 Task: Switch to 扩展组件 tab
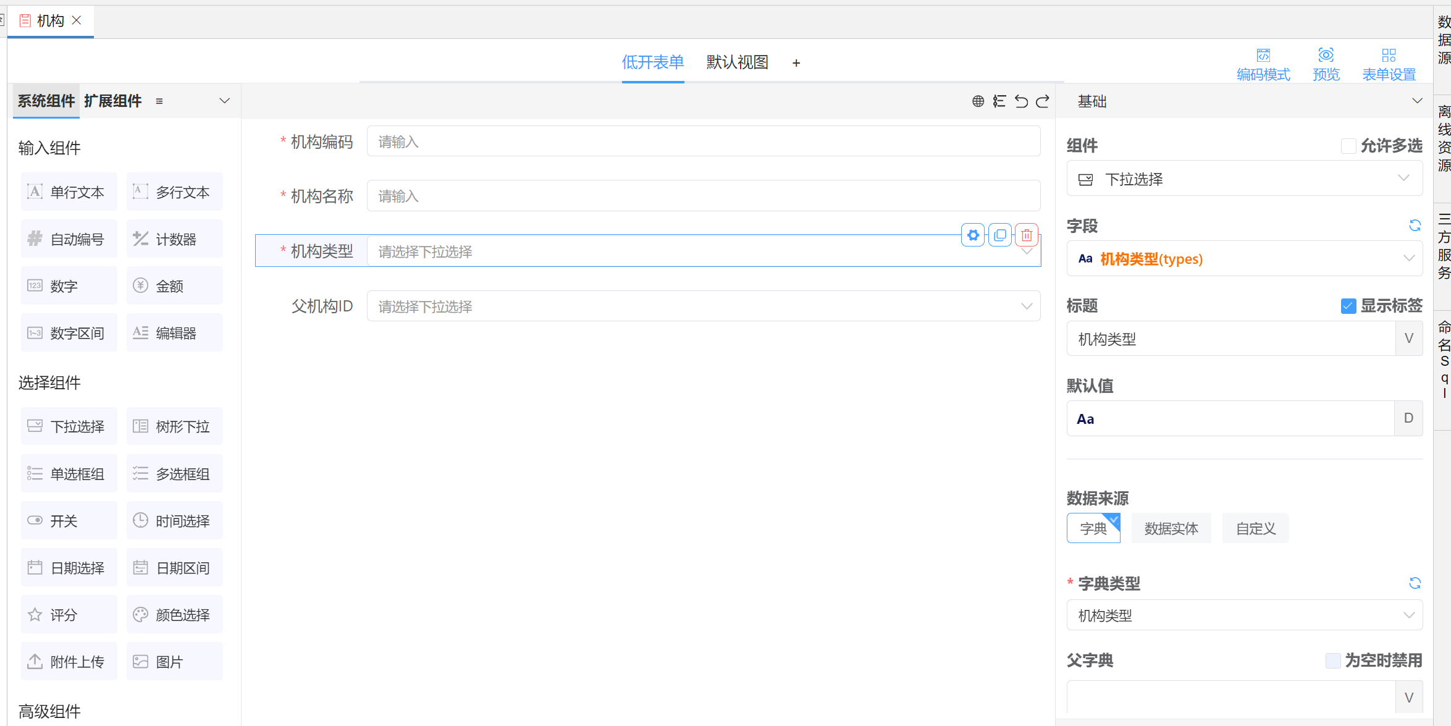113,101
